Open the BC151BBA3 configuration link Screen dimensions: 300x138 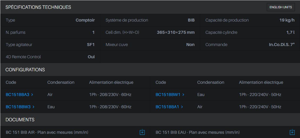18,95
